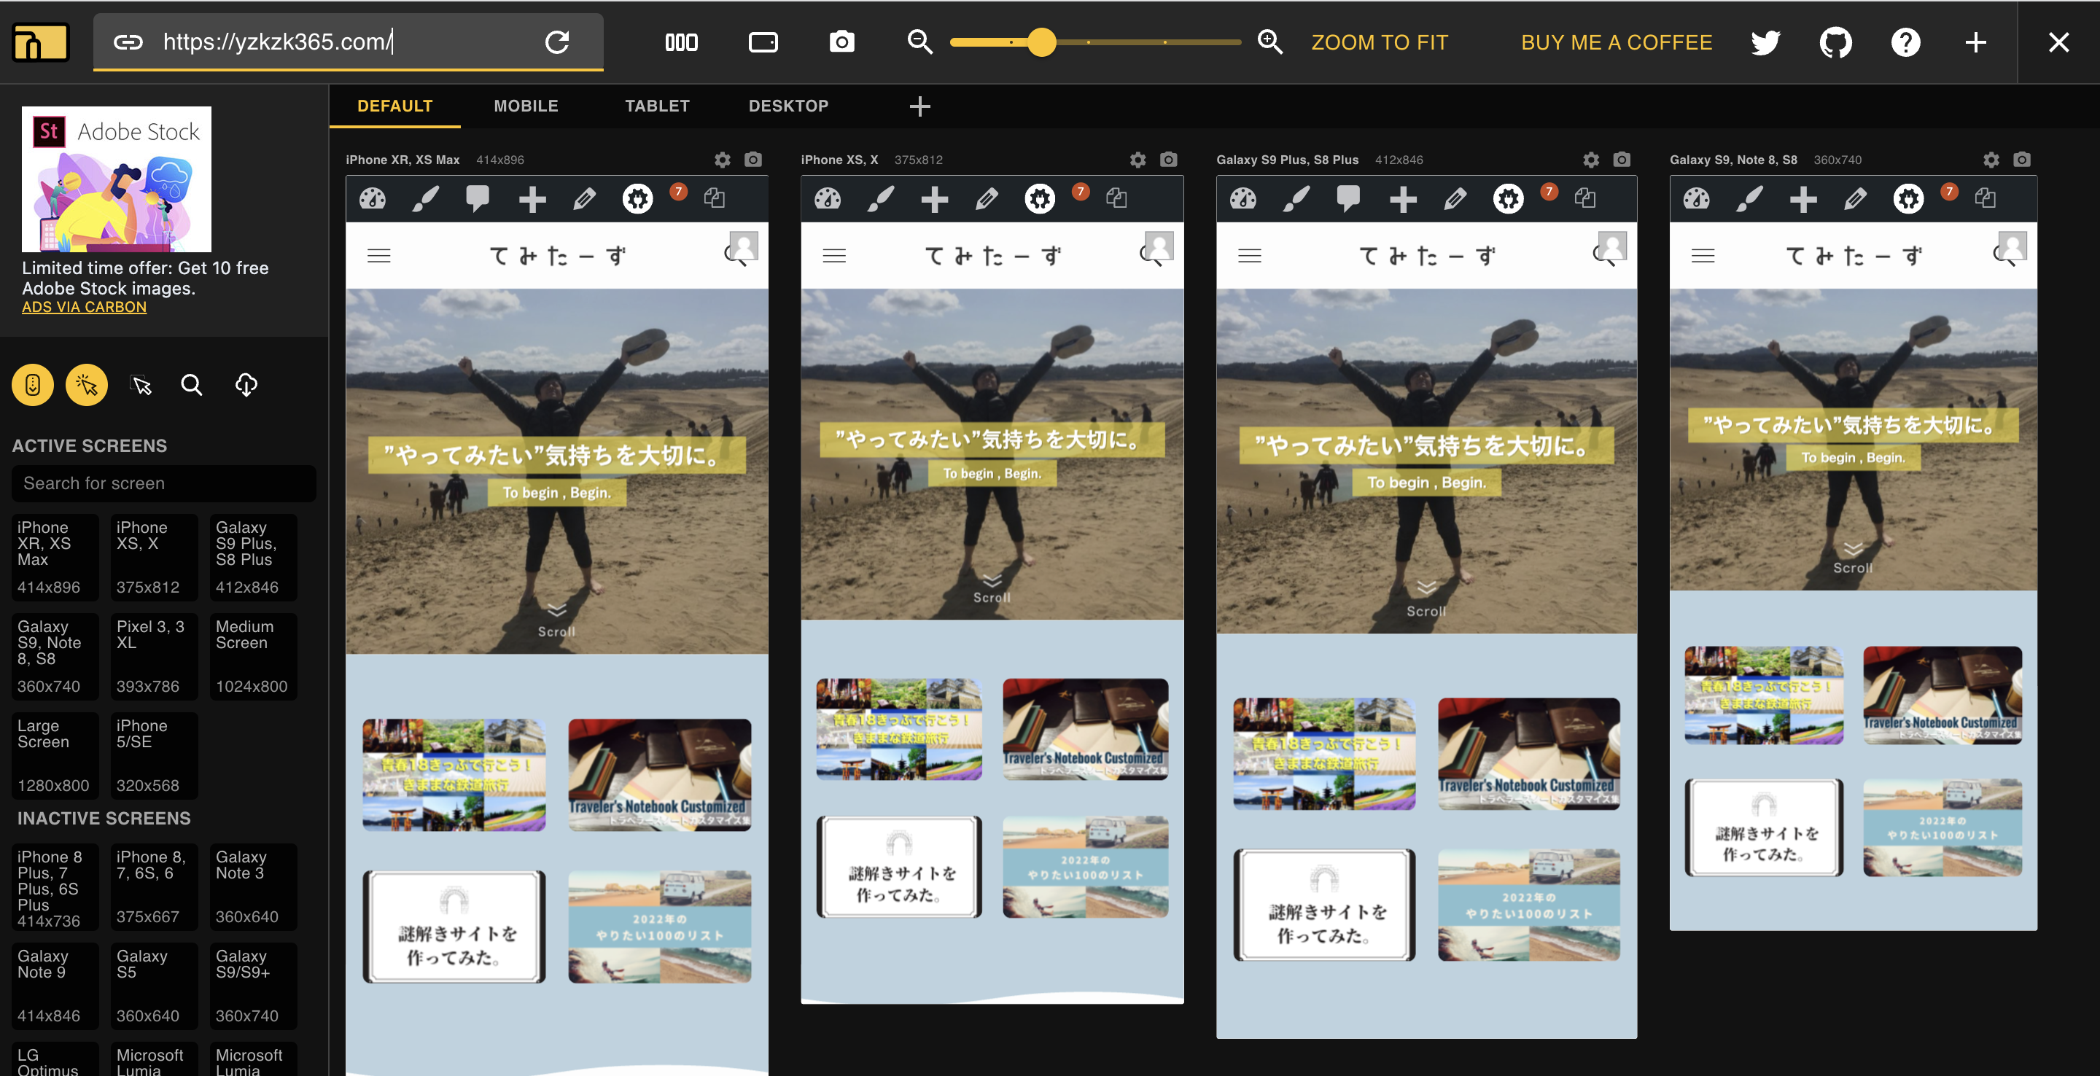Deactivate iPhone XS, X 375x812 sidebar tile

coord(154,558)
